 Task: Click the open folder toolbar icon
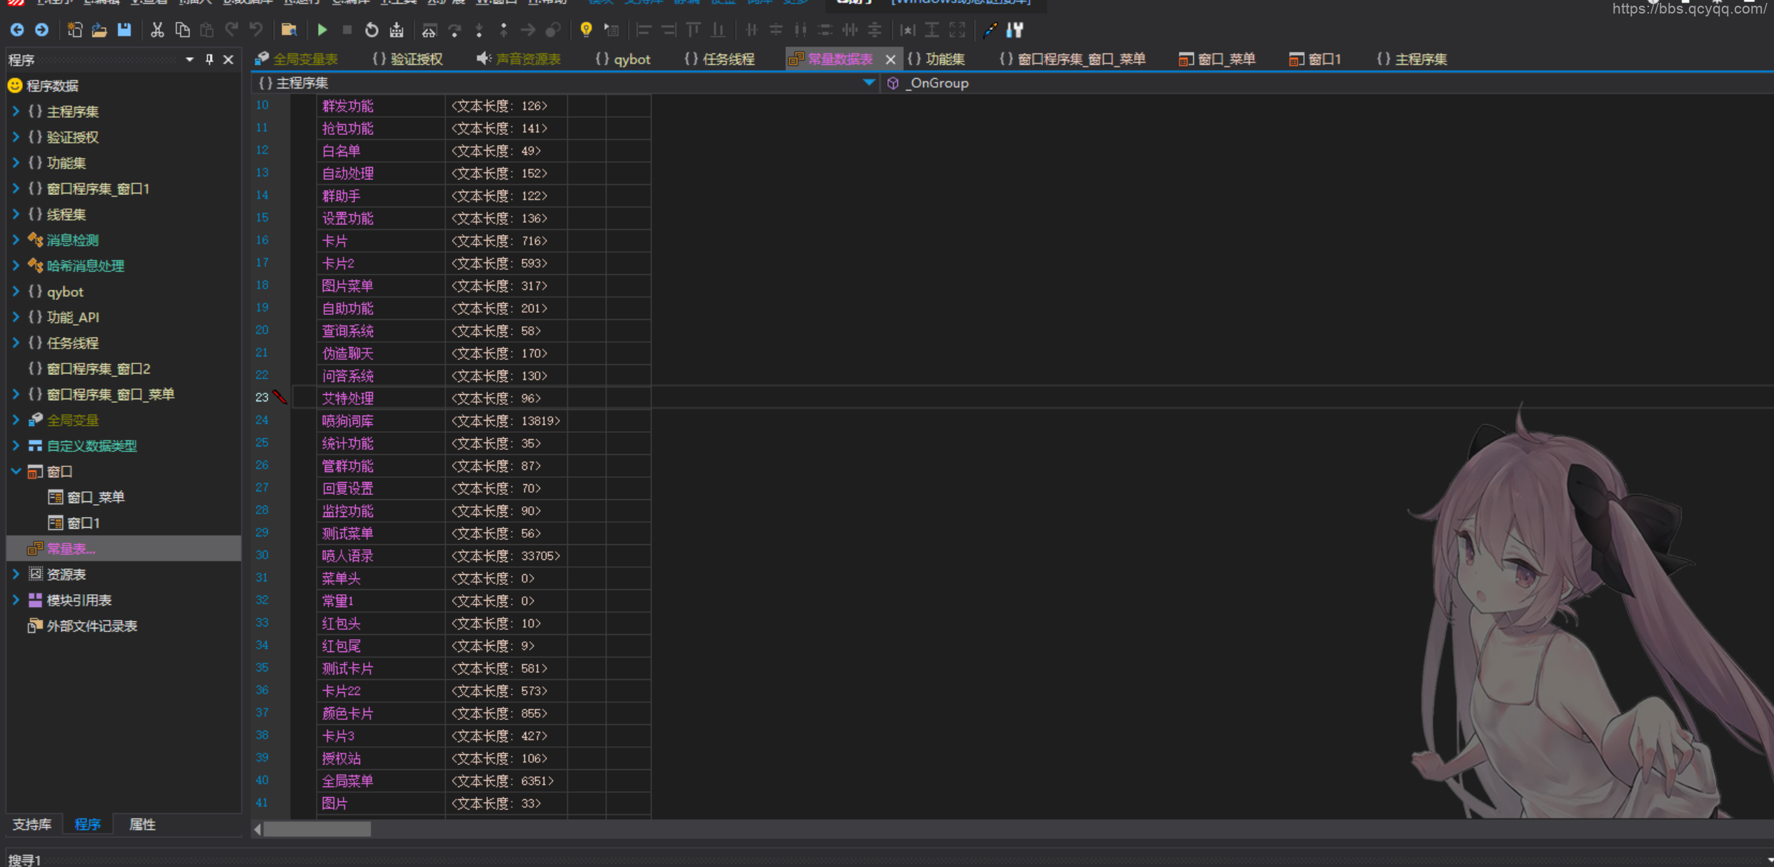(x=99, y=30)
